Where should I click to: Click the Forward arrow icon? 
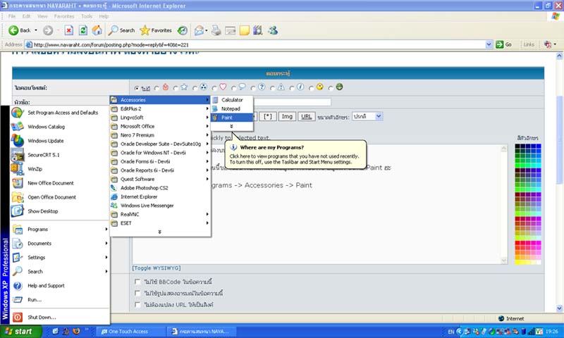(48, 30)
